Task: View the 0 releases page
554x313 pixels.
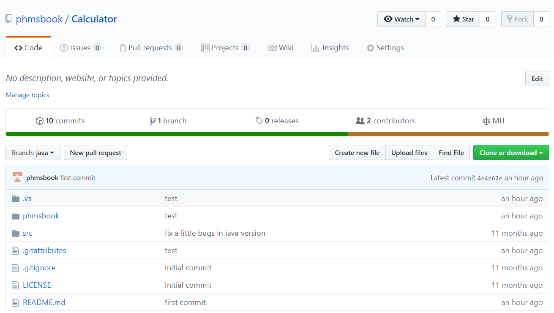Action: tap(277, 121)
